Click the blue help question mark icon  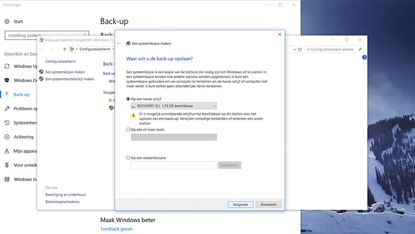(x=364, y=57)
